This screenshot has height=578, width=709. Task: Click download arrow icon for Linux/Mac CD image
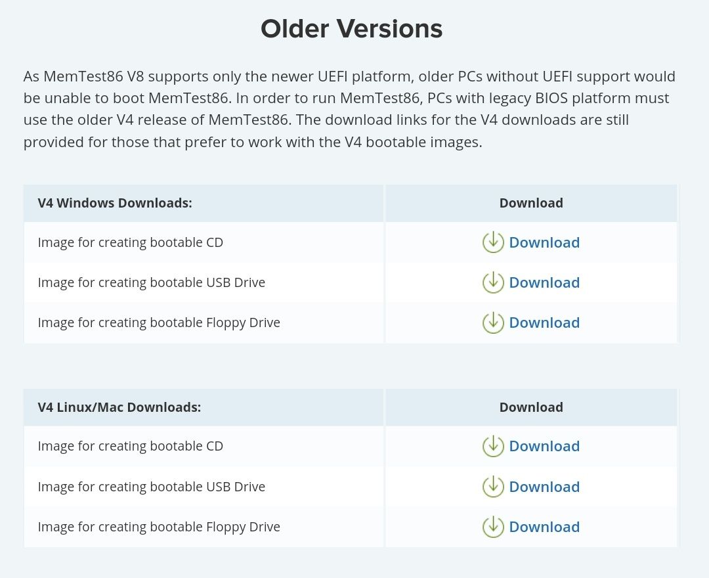(493, 446)
